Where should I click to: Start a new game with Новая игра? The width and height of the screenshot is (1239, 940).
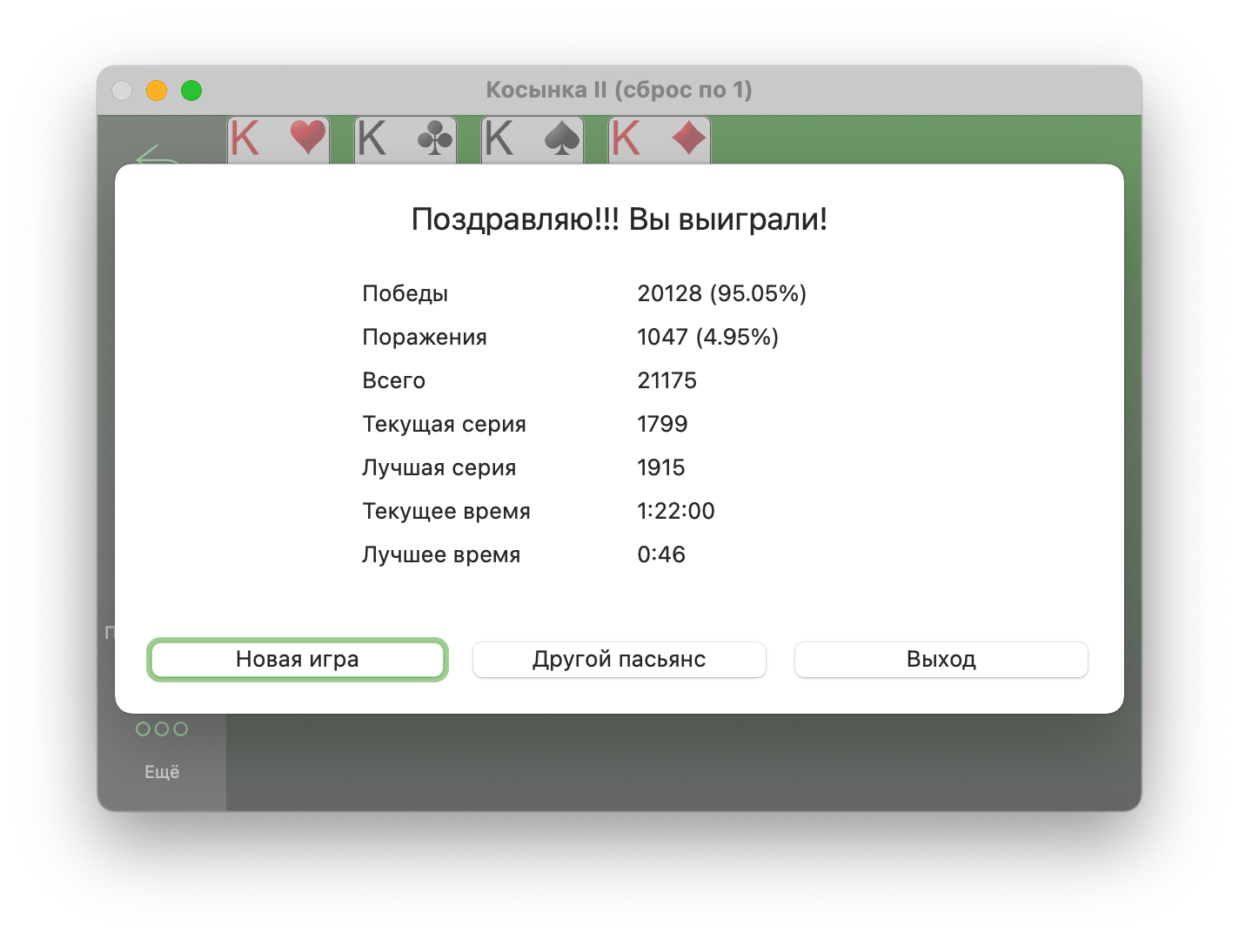click(x=298, y=660)
